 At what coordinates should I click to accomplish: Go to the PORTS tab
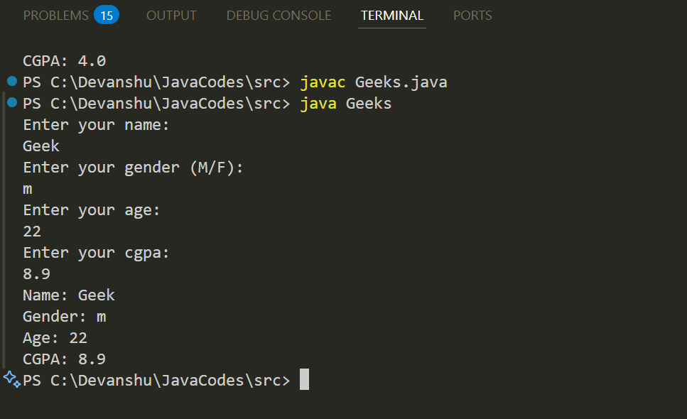472,15
